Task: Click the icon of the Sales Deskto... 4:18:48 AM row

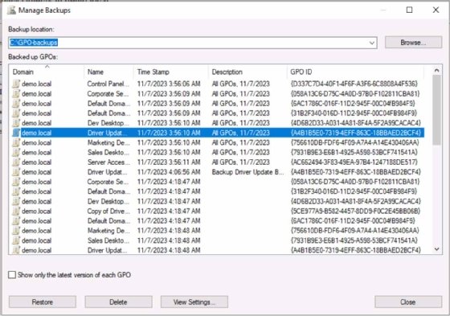Action: pos(16,240)
